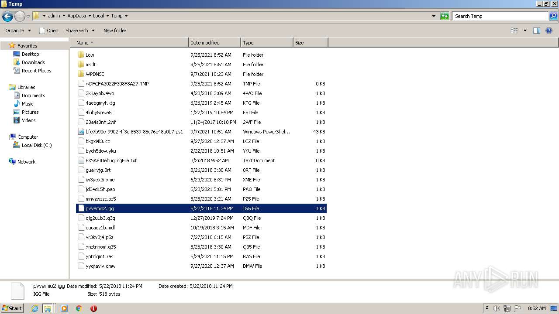
Task: Select the file yyqfayiv.dmw
Action: pyautogui.click(x=201, y=266)
